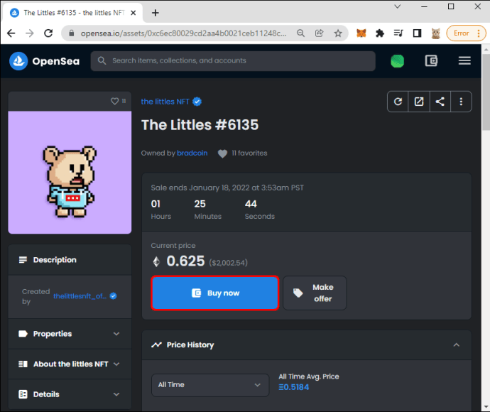Click the sale ends date text
This screenshot has width=490, height=412.
227,188
